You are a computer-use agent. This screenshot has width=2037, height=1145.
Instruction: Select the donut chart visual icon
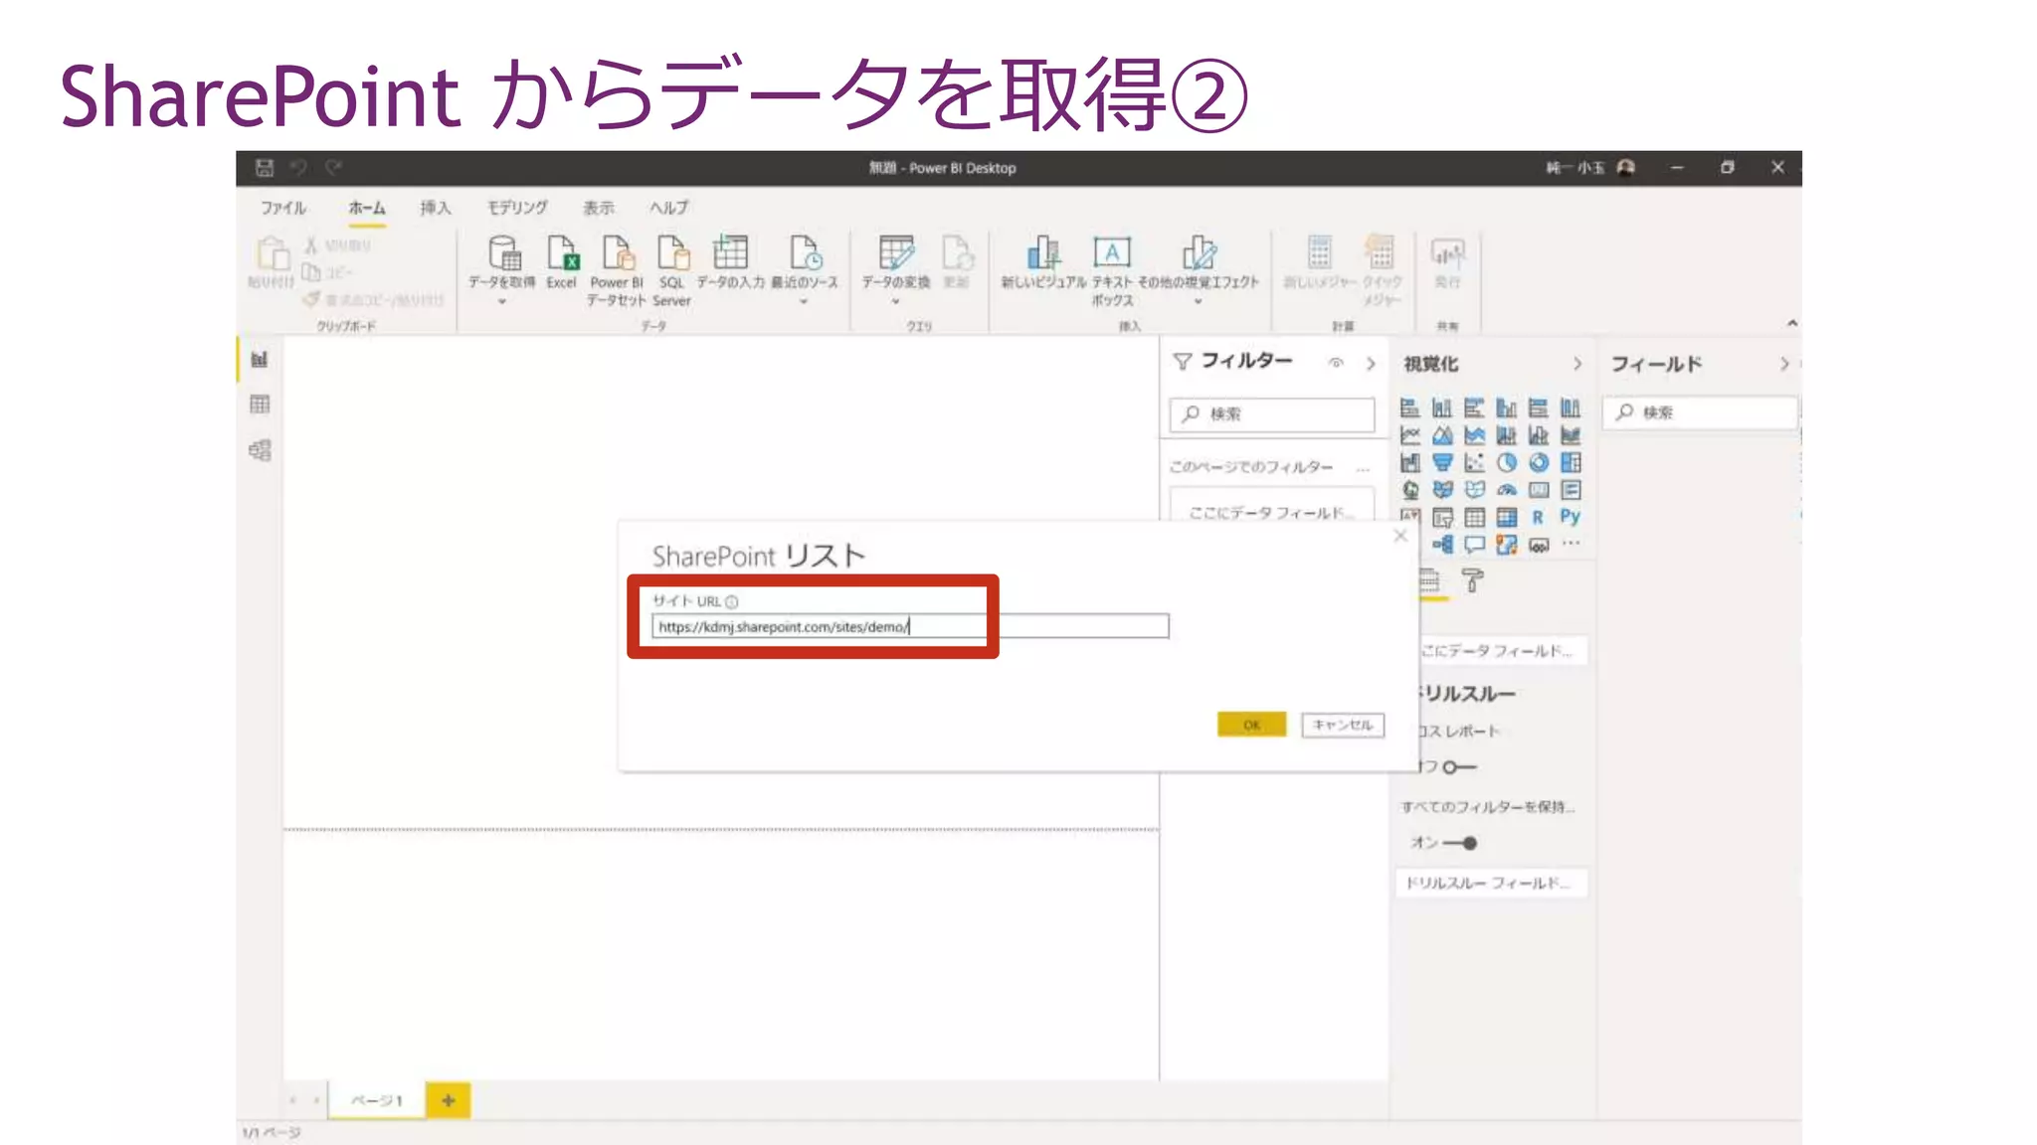coord(1539,462)
